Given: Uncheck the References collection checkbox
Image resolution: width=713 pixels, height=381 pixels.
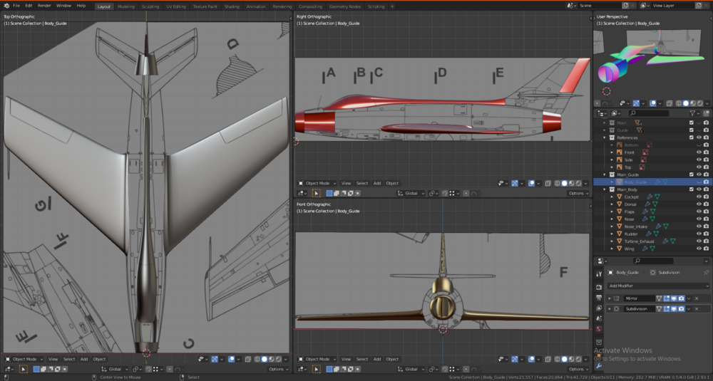Looking at the screenshot, I should (x=691, y=137).
